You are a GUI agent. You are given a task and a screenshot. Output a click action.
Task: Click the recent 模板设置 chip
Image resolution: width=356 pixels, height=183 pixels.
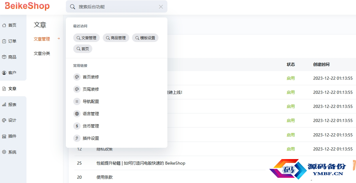point(145,38)
